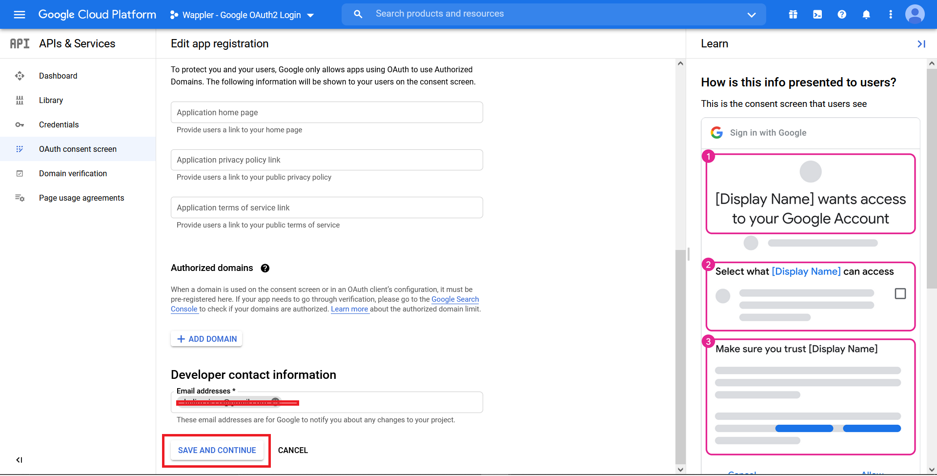The width and height of the screenshot is (937, 476).
Task: Open the user account avatar
Action: pos(915,14)
